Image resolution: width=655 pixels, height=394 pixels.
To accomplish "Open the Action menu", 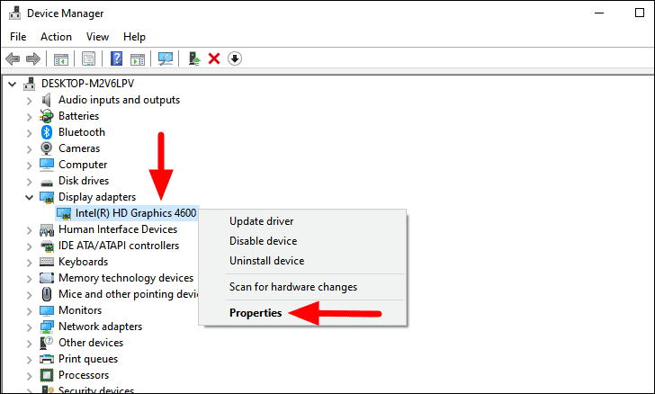I will coord(56,37).
